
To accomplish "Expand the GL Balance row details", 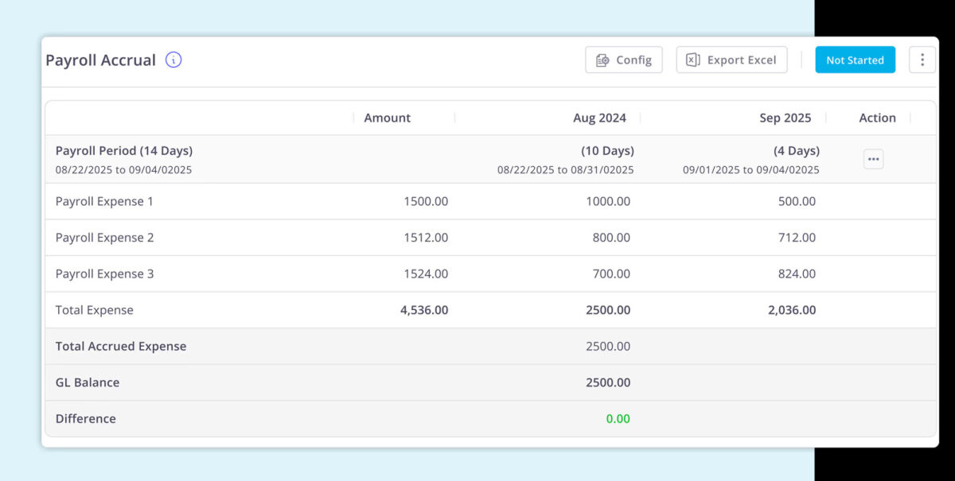I will click(x=88, y=382).
